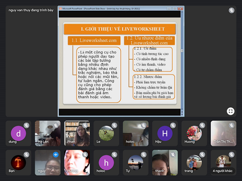Viewport: 242px width, 181px height.
Task: Select Hậu's purple H avatar
Action: [165, 133]
